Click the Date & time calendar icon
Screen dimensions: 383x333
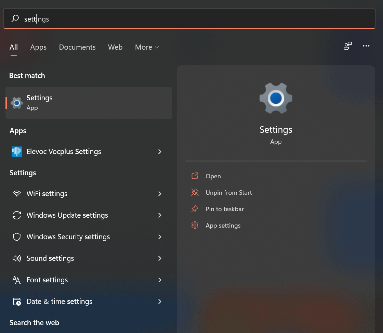[x=17, y=302]
